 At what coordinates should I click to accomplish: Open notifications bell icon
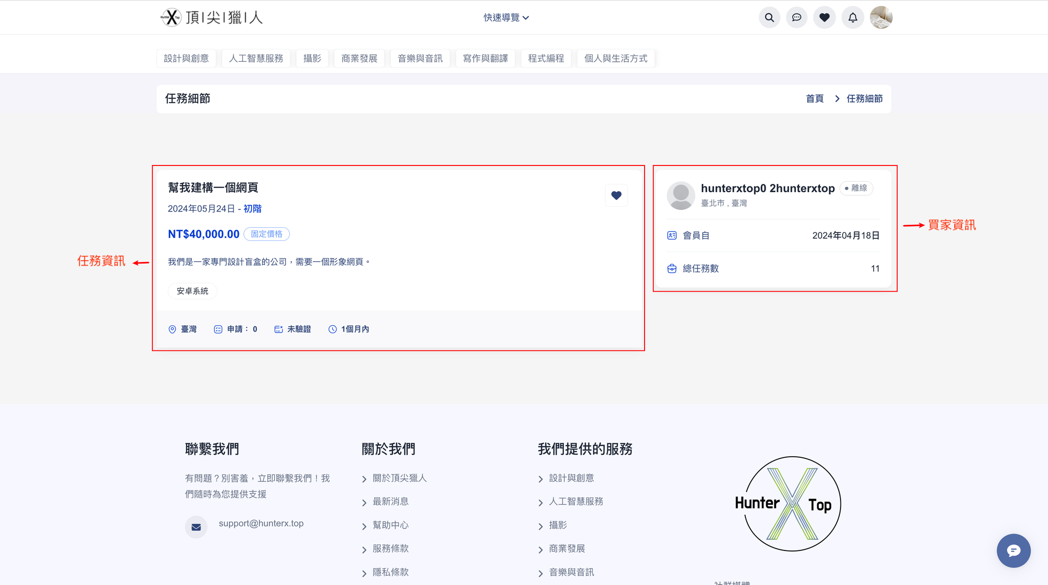(853, 18)
